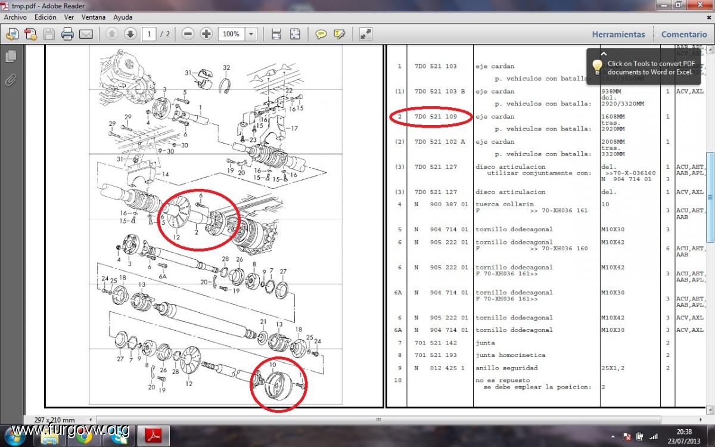Click the Send by email envelope icon
Image resolution: width=715 pixels, height=447 pixels.
[x=86, y=34]
